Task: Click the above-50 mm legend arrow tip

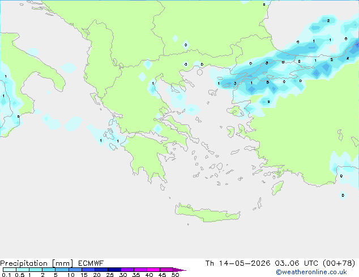Action: pyautogui.click(x=179, y=270)
